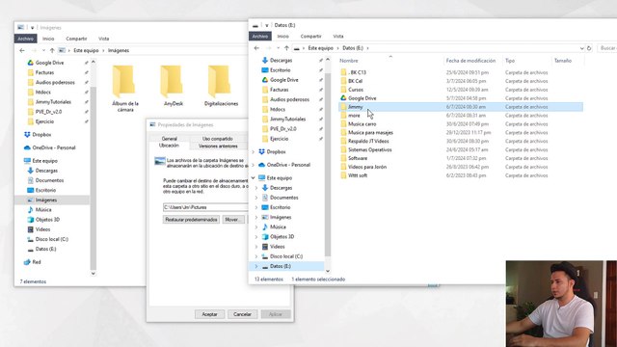Click Disco local (C:) in Imágenes window sidebar
617x347 pixels.
(51, 239)
